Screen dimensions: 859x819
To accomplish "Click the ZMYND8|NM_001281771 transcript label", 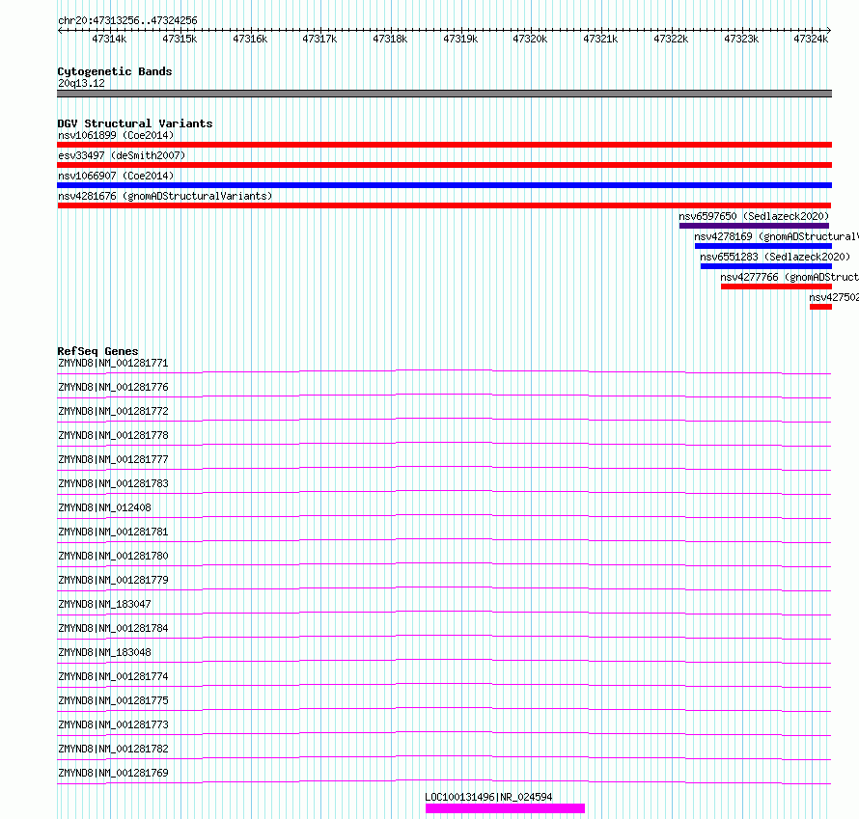I will (113, 363).
